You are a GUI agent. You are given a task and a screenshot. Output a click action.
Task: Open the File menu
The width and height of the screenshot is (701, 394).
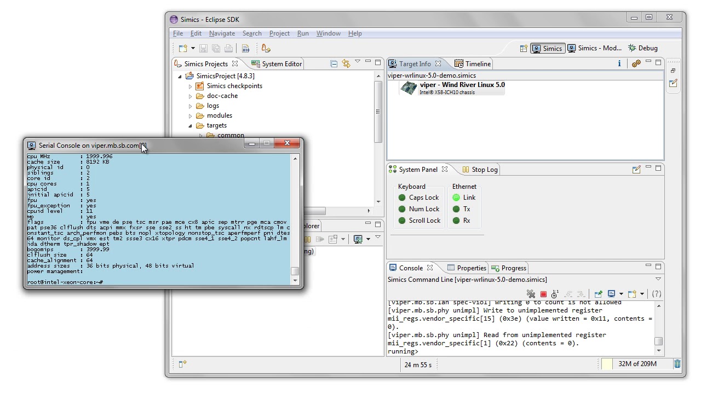pyautogui.click(x=178, y=33)
